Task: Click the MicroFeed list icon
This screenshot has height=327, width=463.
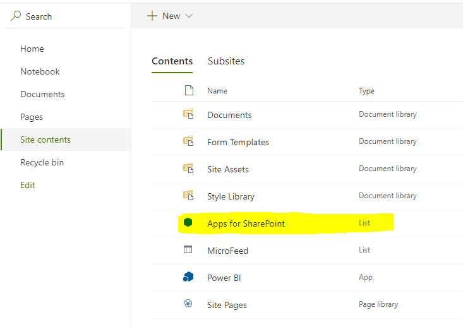Action: [188, 250]
